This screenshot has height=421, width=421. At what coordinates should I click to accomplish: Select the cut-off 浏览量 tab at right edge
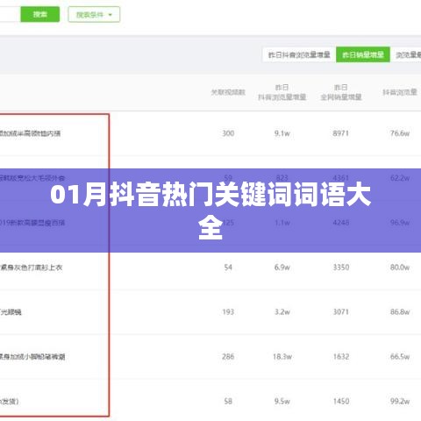[407, 54]
